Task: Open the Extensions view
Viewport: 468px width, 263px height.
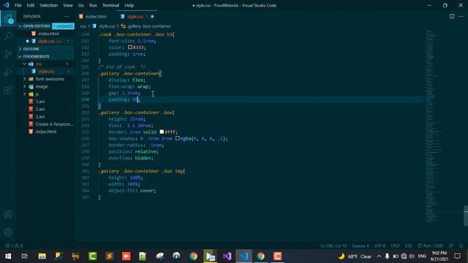Action: tap(8, 89)
